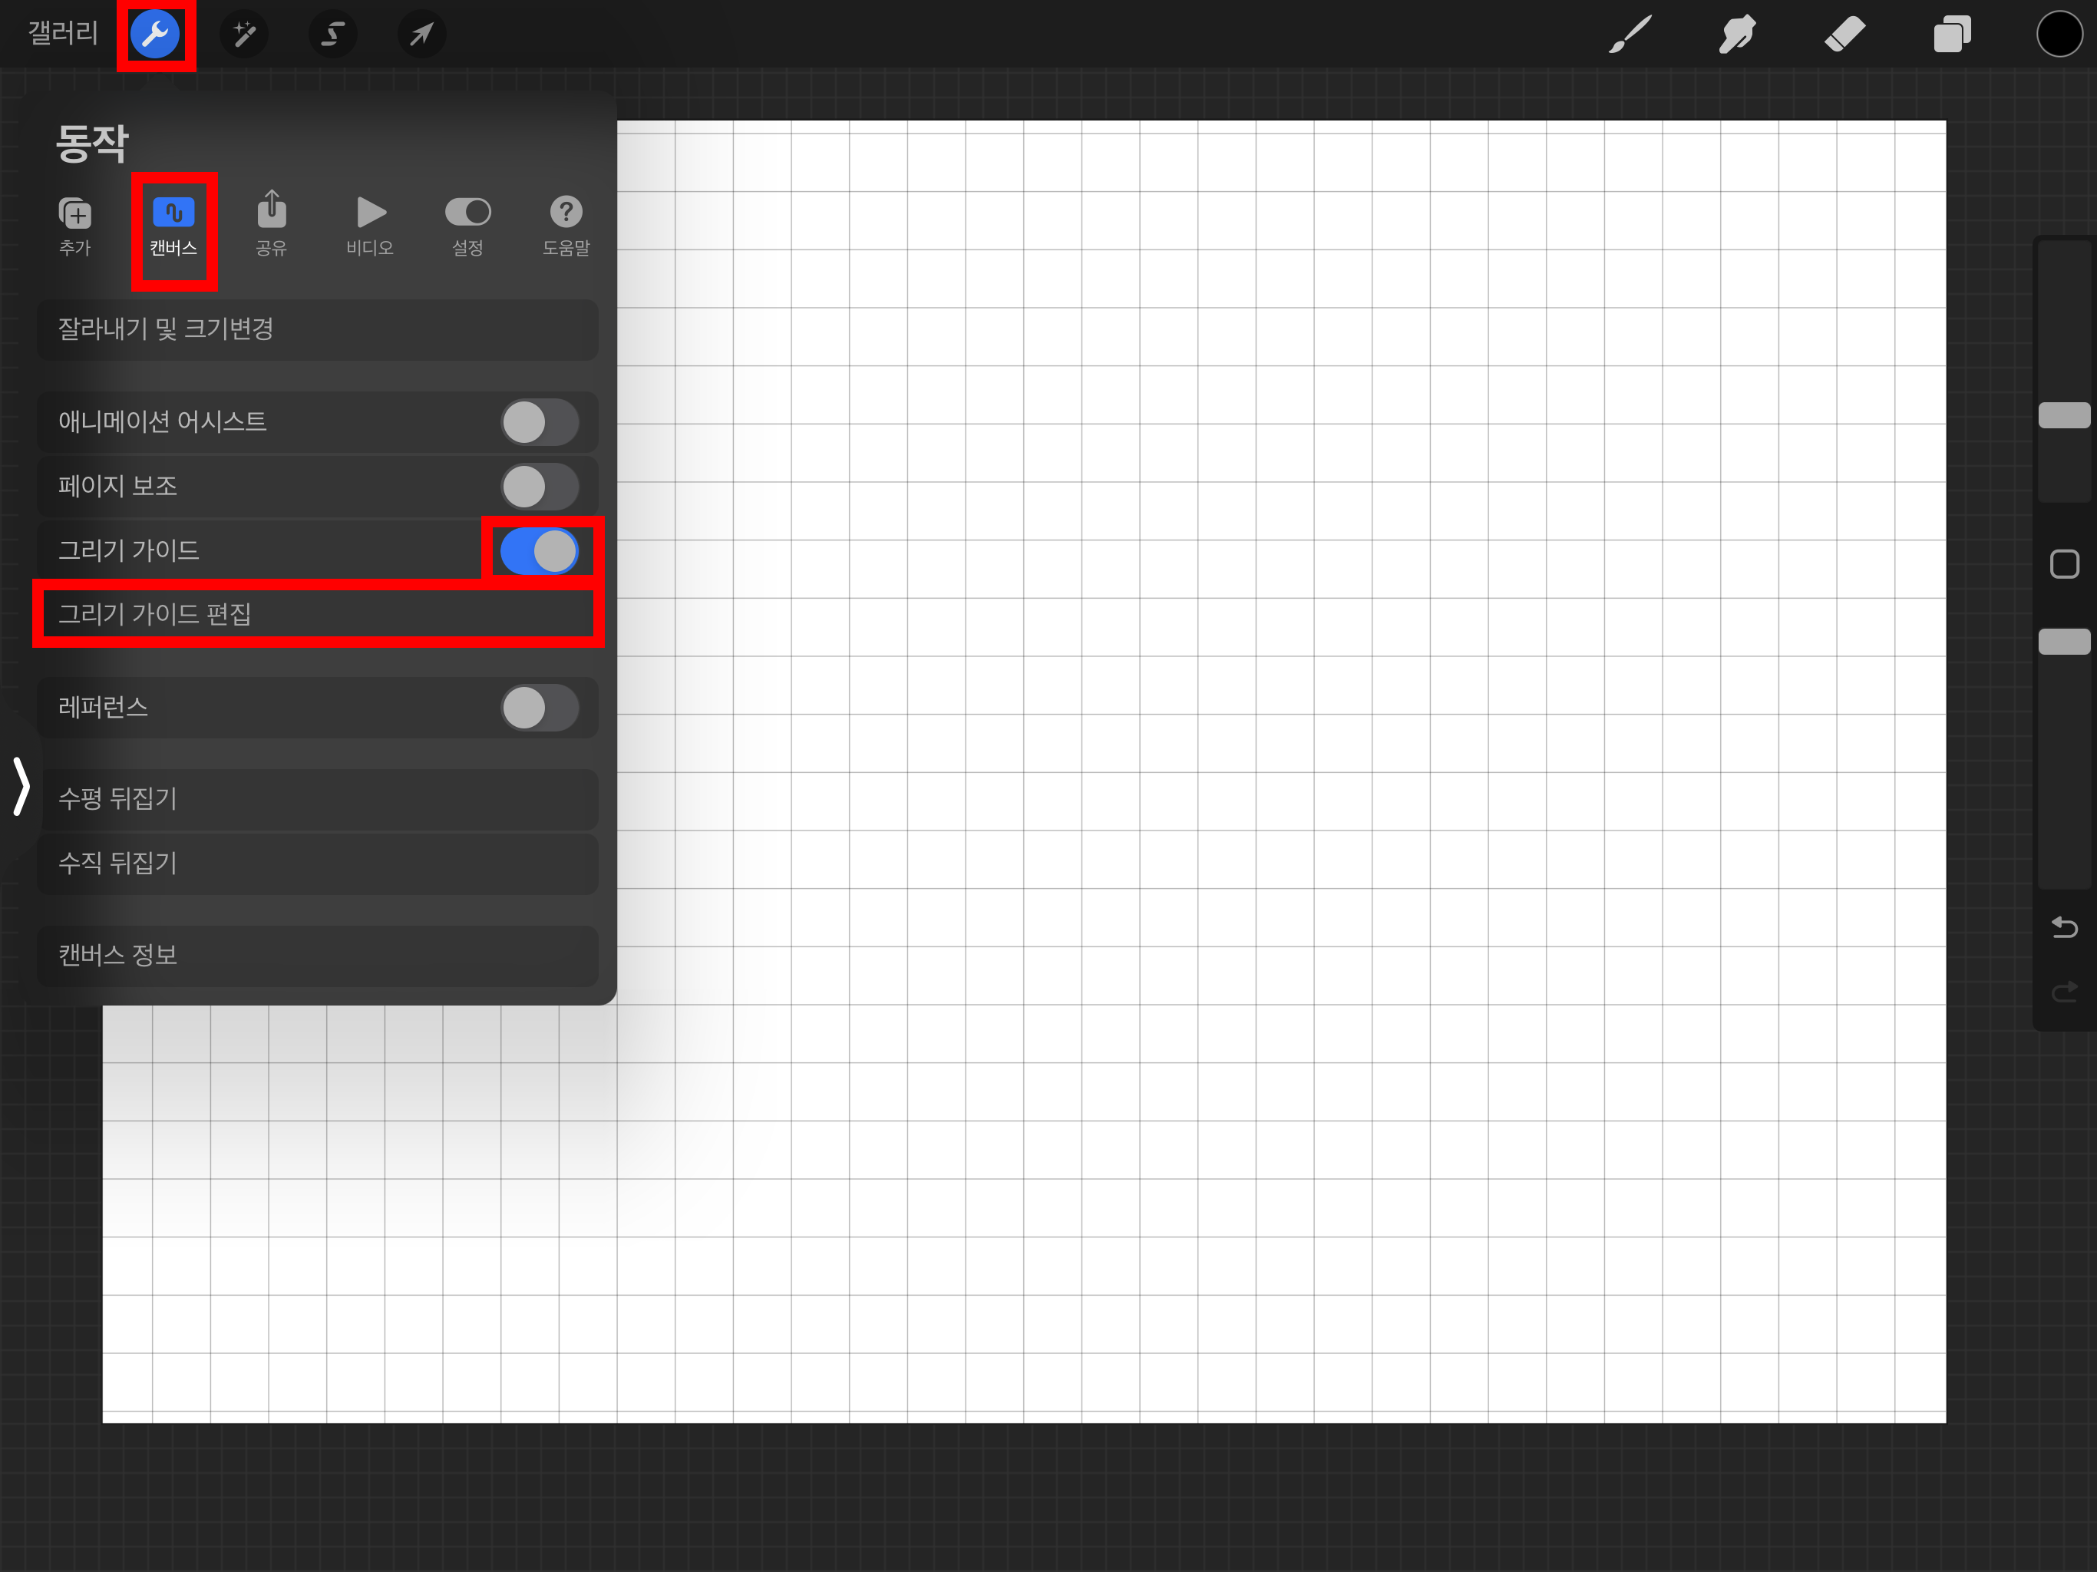This screenshot has height=1572, width=2097.
Task: Tap 수직 뒤집기 flip vertical
Action: (318, 863)
